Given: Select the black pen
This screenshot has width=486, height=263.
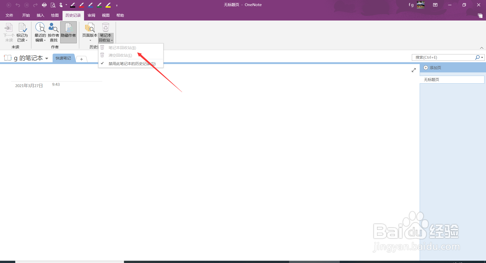Looking at the screenshot, I should (73, 5).
